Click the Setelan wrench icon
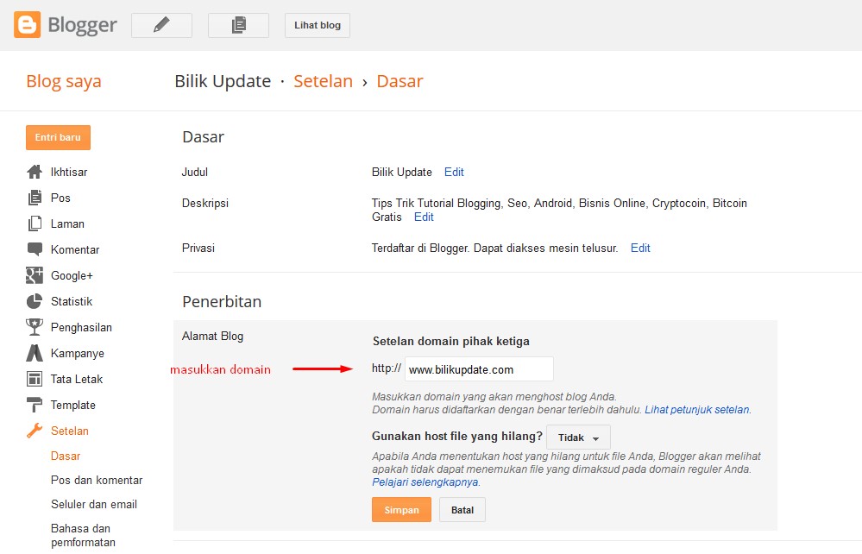This screenshot has width=862, height=554. 35,431
